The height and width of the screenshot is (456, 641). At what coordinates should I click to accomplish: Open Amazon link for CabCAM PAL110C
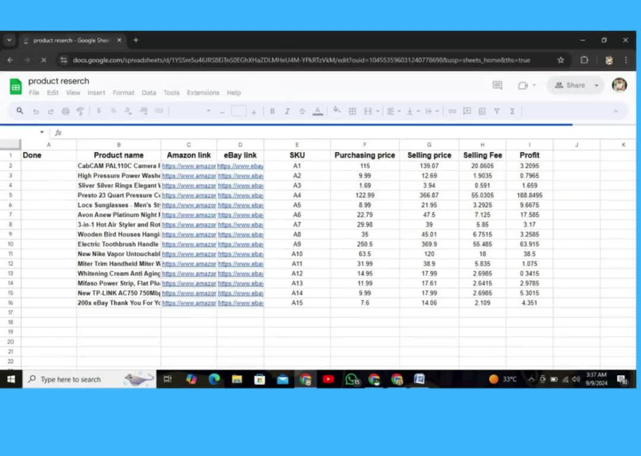[x=189, y=166]
